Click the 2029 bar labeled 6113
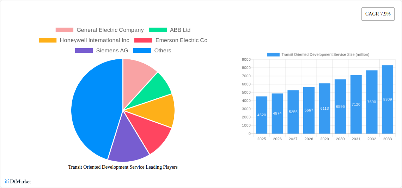The image size is (402, 188). pyautogui.click(x=324, y=109)
